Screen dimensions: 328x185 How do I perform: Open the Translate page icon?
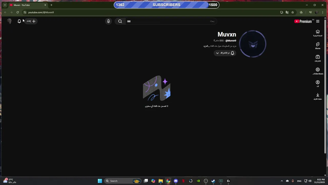point(287,12)
